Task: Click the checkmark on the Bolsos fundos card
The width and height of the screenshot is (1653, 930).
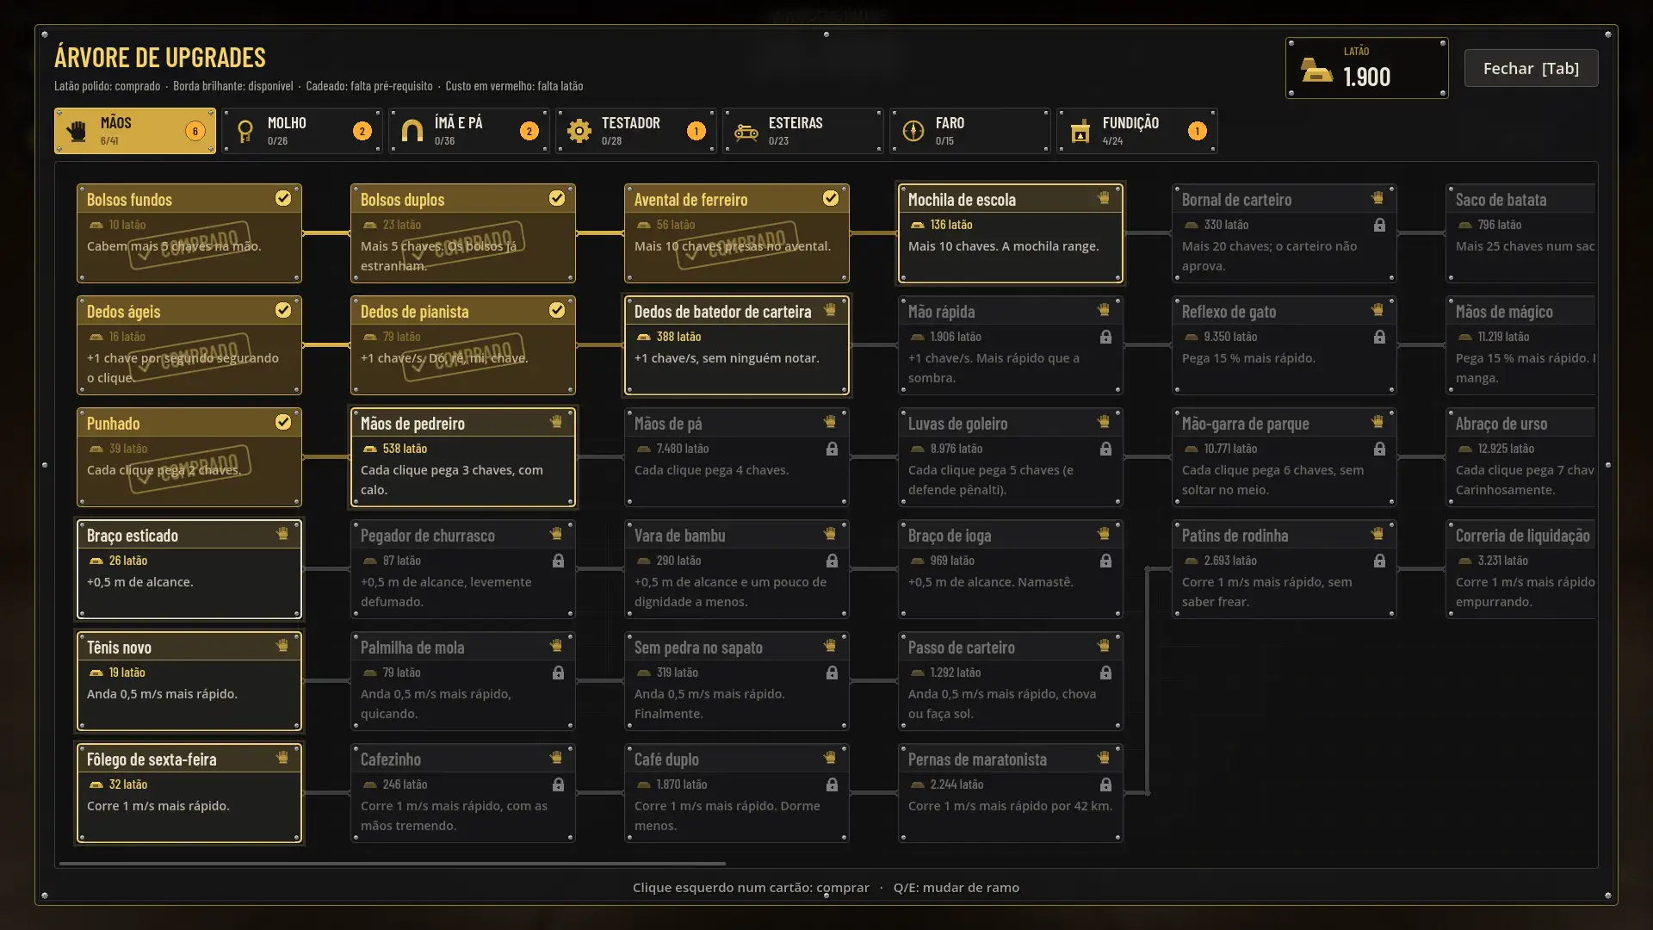Action: coord(283,198)
